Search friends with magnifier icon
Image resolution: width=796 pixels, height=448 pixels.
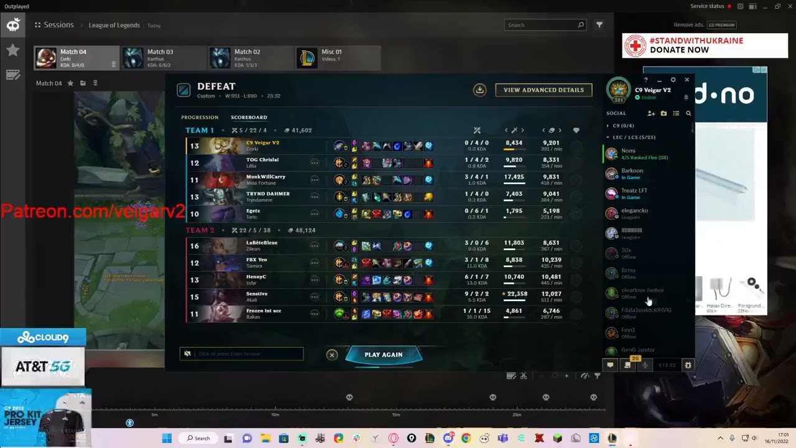(688, 113)
